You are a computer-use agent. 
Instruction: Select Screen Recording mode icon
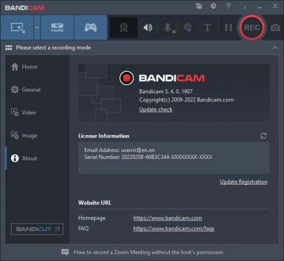[x=17, y=28]
